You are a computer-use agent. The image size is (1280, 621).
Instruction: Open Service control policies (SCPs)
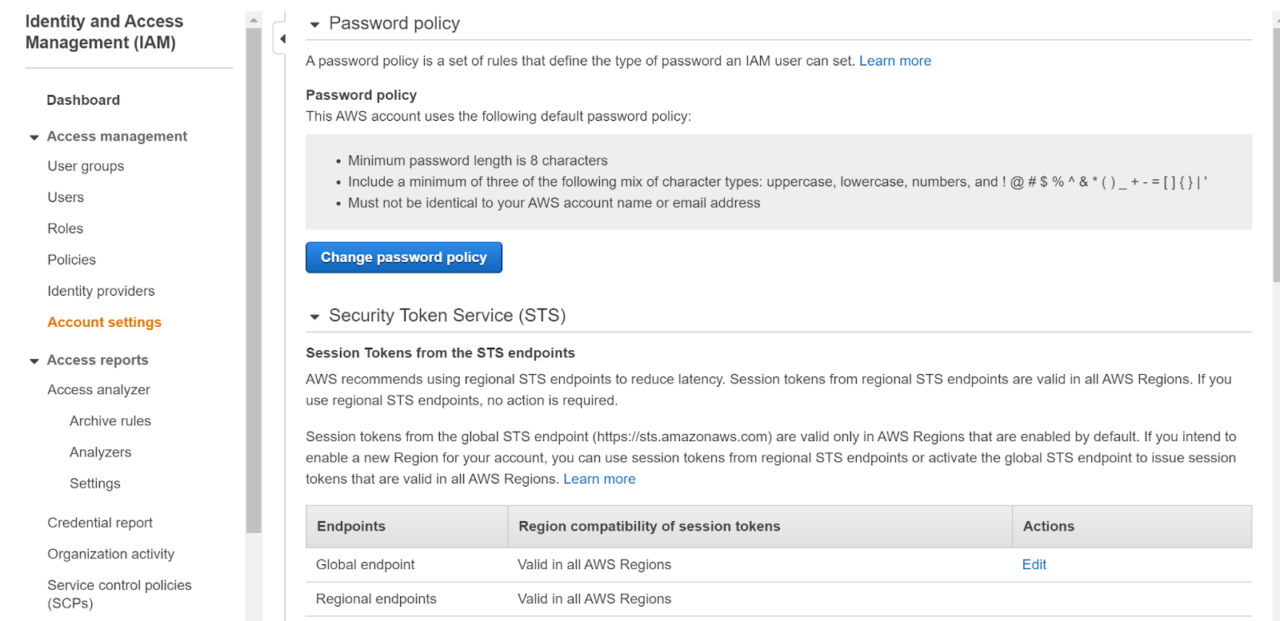pos(119,594)
